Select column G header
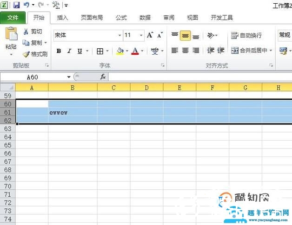Viewport: 292px width, 225px height. click(x=246, y=88)
